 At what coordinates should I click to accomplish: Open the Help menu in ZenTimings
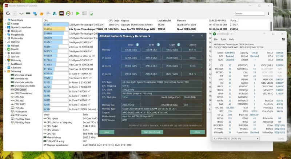(232, 39)
